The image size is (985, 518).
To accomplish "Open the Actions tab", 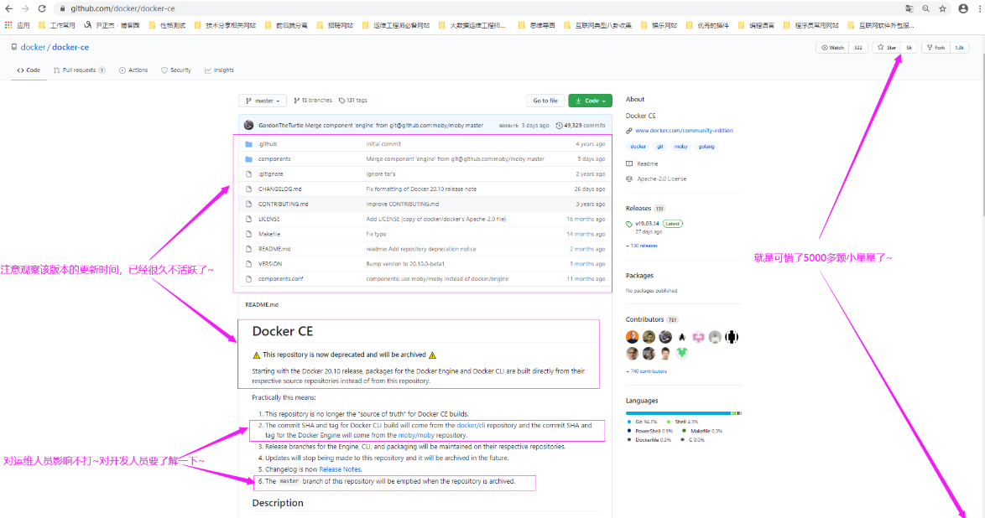I will tap(133, 70).
